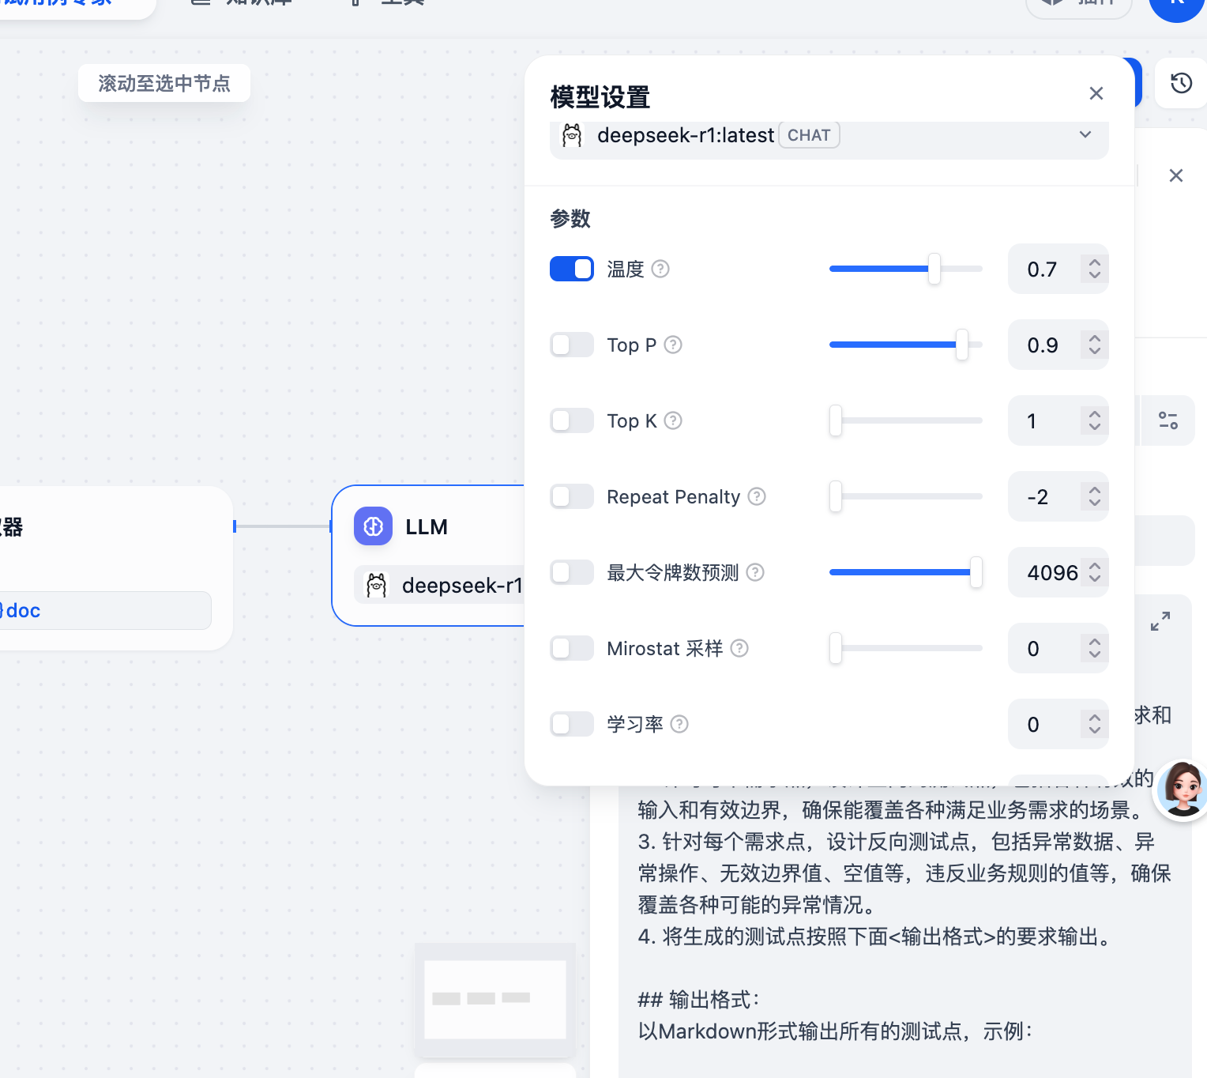Enable the 学习率 toggle
Screen dimensions: 1207x1078
(x=572, y=724)
